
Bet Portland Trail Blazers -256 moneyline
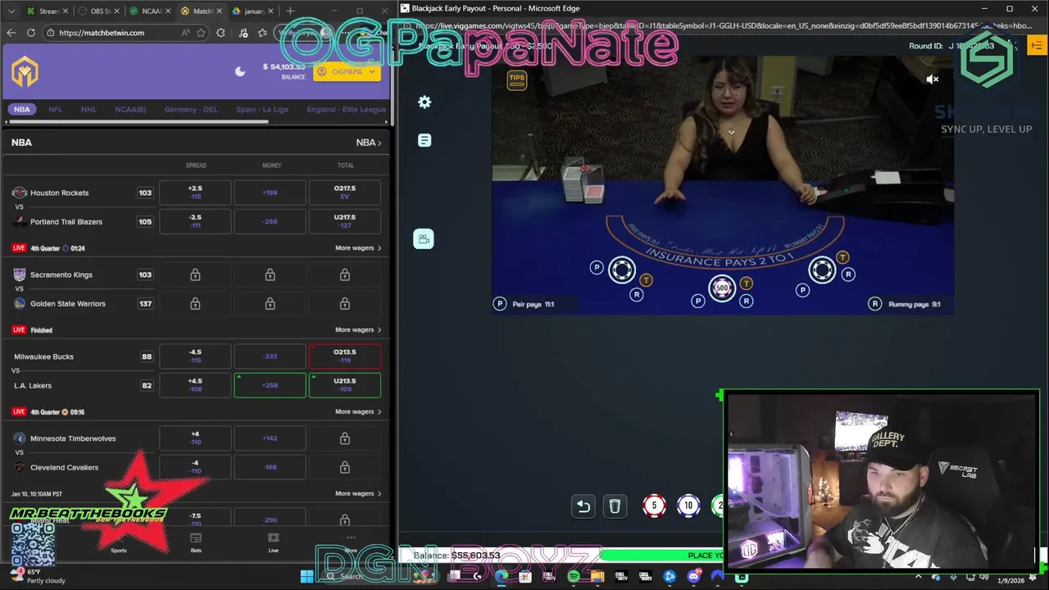pos(270,221)
